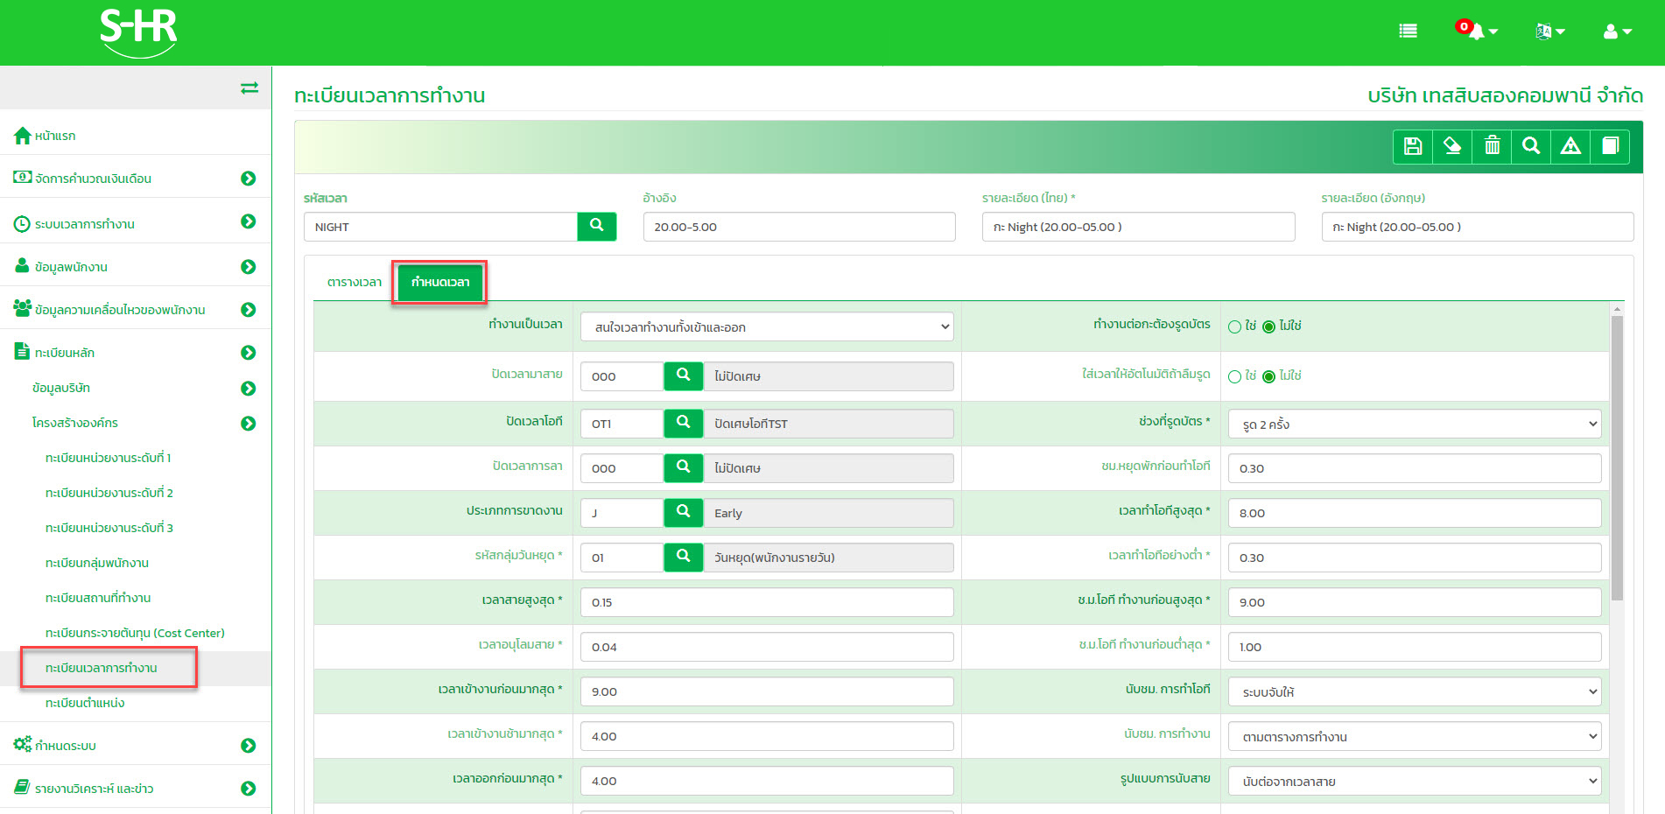The width and height of the screenshot is (1665, 814).
Task: Click the eraser clear-form icon
Action: (1452, 146)
